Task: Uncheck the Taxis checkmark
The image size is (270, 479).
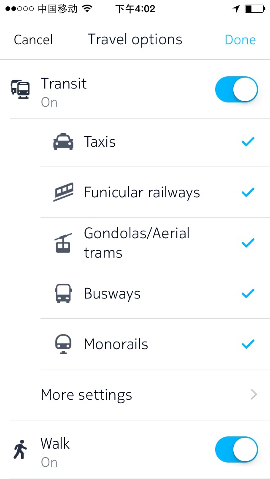Action: [248, 142]
